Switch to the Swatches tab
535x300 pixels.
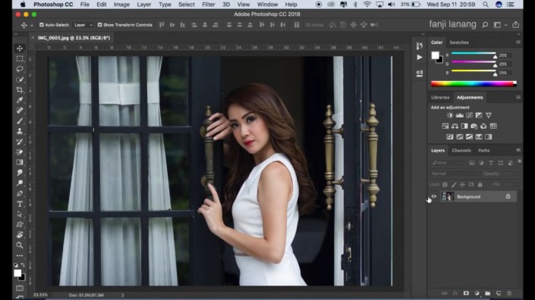pyautogui.click(x=458, y=42)
